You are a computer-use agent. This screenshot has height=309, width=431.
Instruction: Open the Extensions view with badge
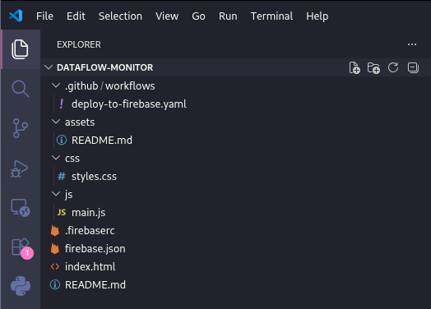[21, 248]
